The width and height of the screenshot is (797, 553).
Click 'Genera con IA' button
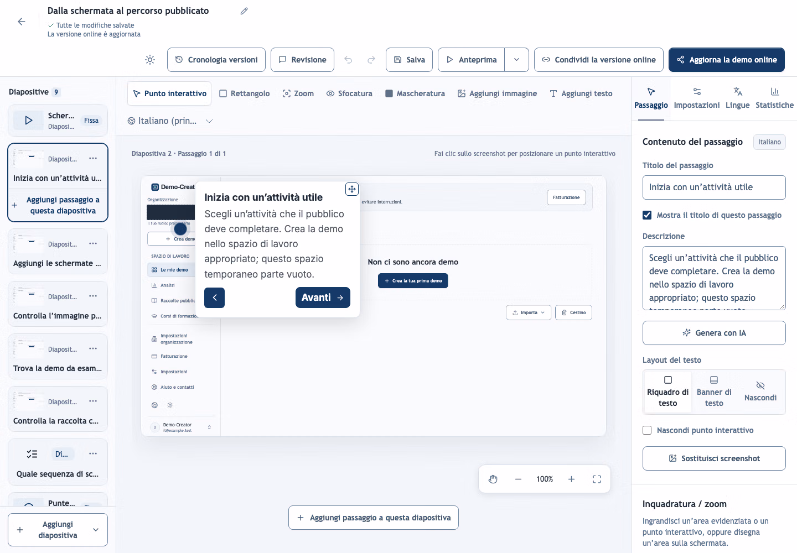pos(714,333)
